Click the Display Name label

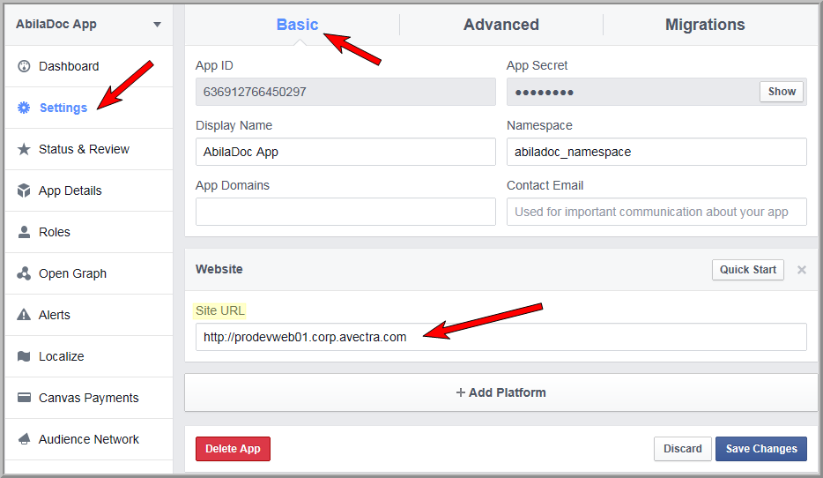tap(234, 125)
